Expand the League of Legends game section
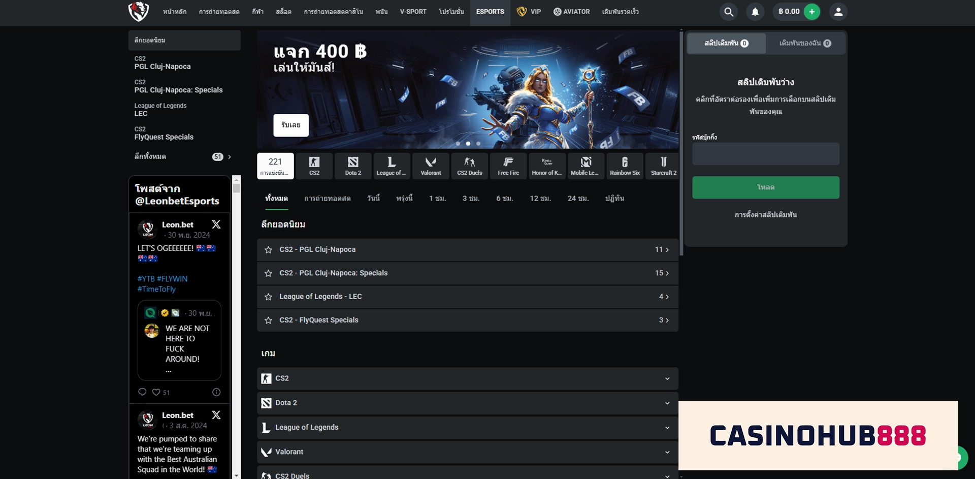This screenshot has width=975, height=479. [x=468, y=427]
